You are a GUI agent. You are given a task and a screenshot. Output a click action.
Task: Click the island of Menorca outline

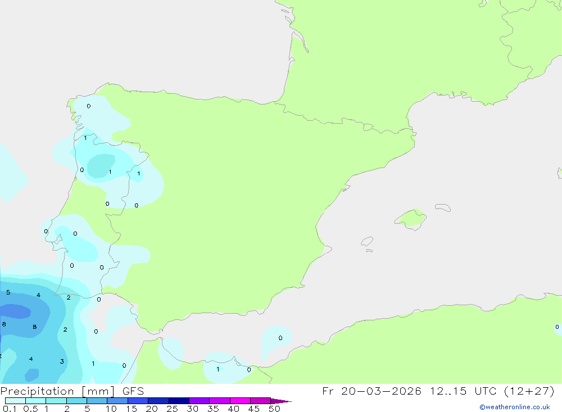(443, 207)
